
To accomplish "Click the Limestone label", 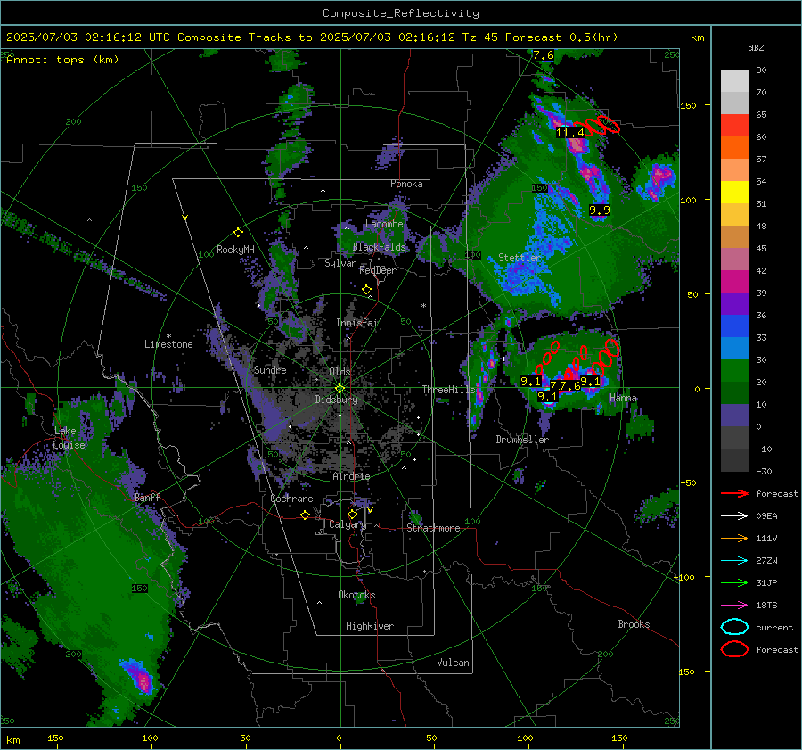I will 168,344.
